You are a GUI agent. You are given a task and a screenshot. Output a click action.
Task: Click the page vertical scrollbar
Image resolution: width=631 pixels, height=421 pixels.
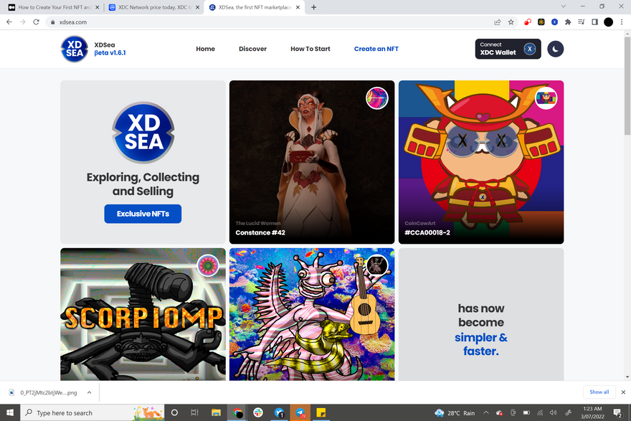(627, 87)
